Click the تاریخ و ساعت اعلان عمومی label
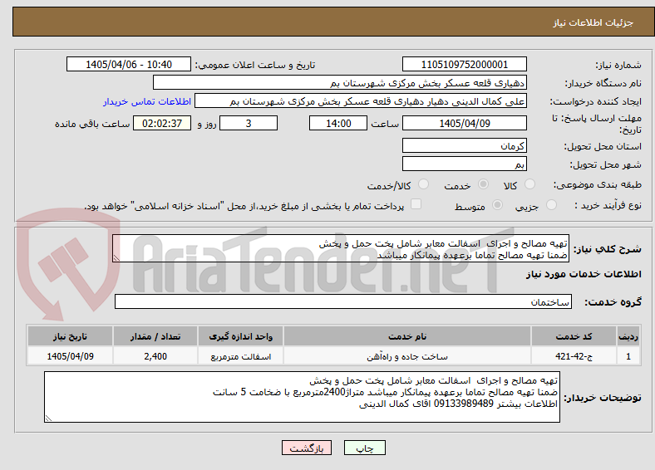Screen dimensions: 655x470 tap(255, 65)
